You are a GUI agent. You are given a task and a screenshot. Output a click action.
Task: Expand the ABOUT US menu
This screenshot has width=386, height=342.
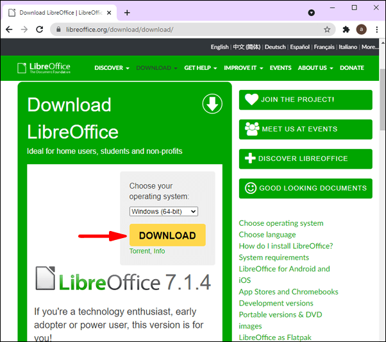tap(315, 68)
